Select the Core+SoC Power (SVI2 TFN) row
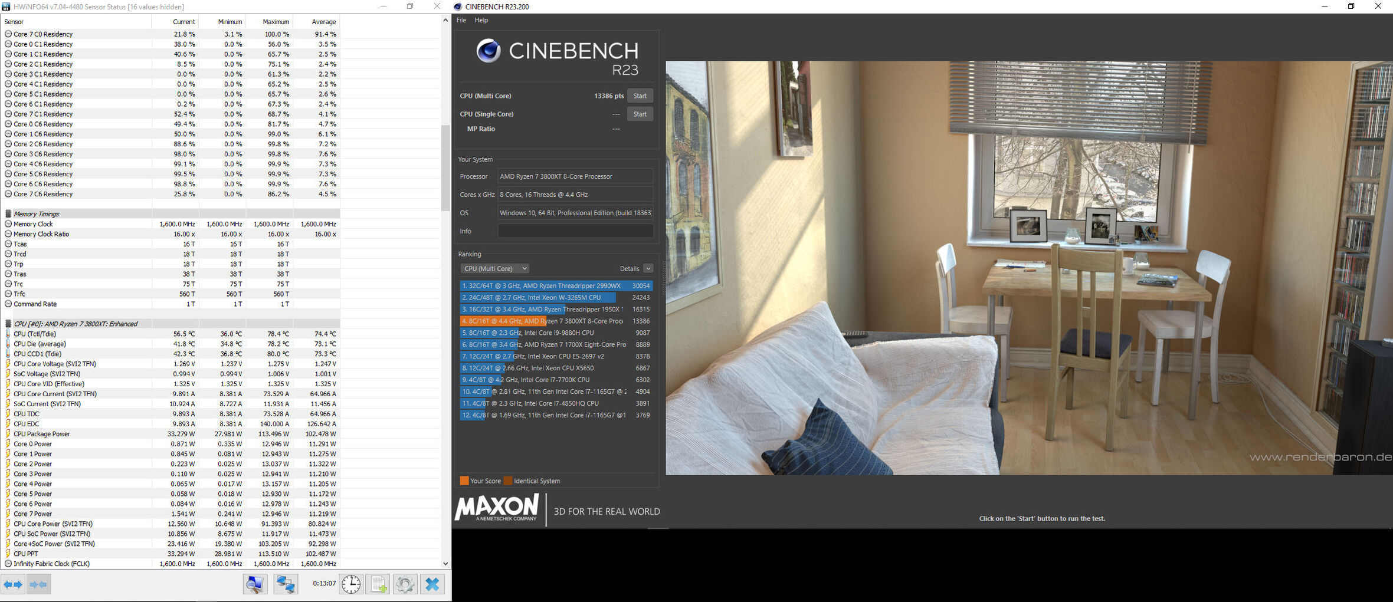The height and width of the screenshot is (602, 1393). click(171, 544)
